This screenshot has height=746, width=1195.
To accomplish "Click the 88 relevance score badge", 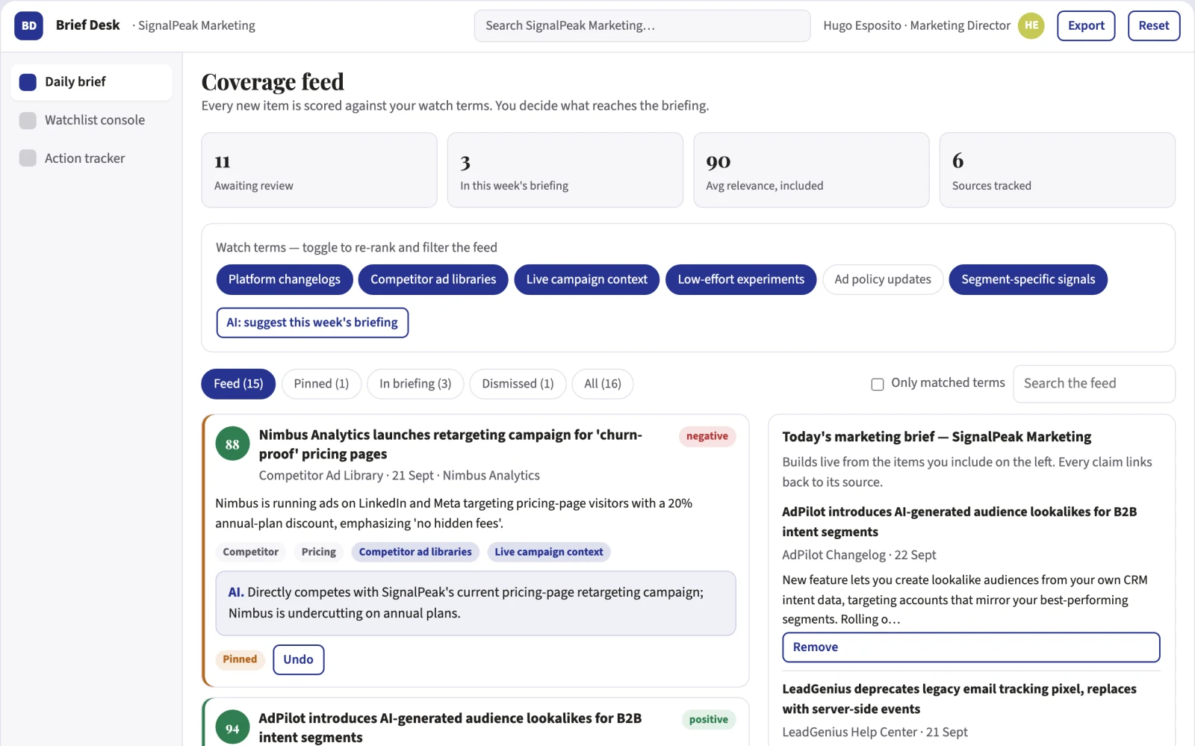I will point(232,444).
